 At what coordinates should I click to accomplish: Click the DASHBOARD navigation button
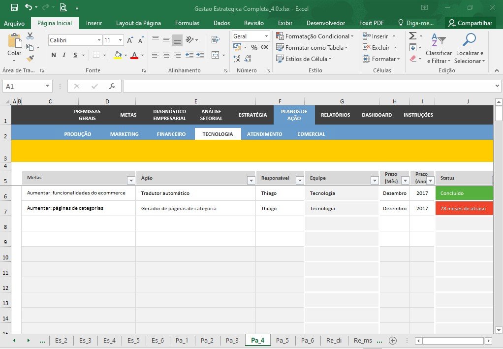pyautogui.click(x=377, y=115)
